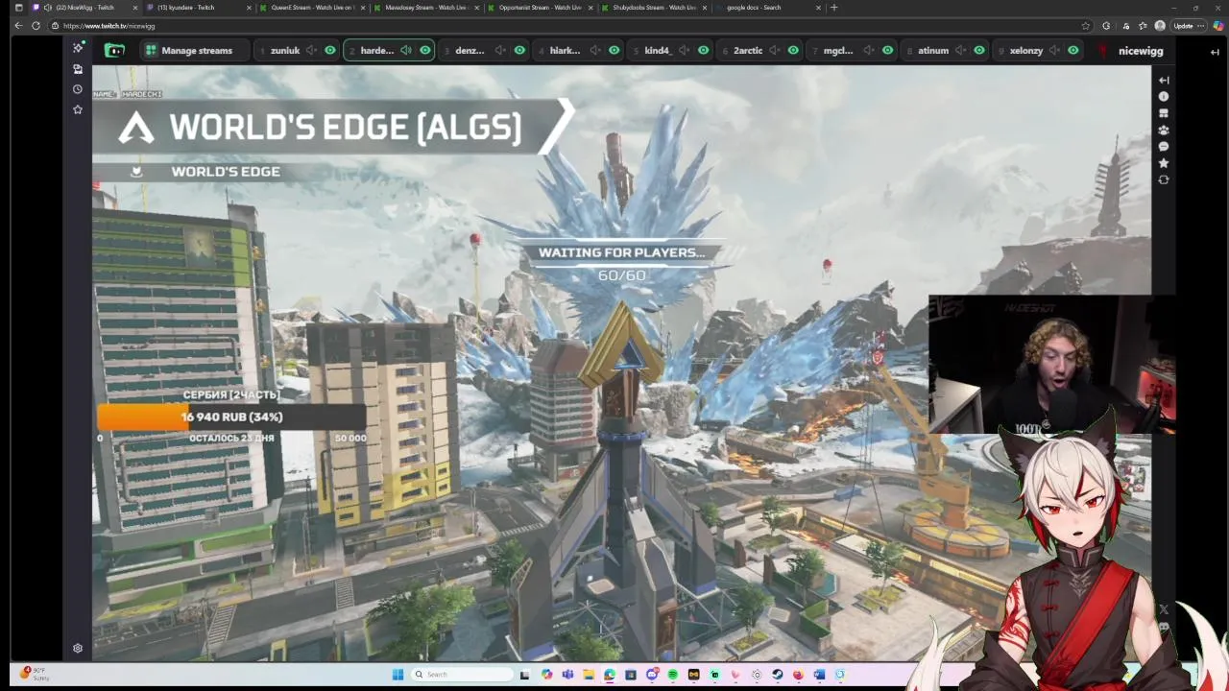1229x691 pixels.
Task: Click the taskbar Search box
Action: coord(462,675)
